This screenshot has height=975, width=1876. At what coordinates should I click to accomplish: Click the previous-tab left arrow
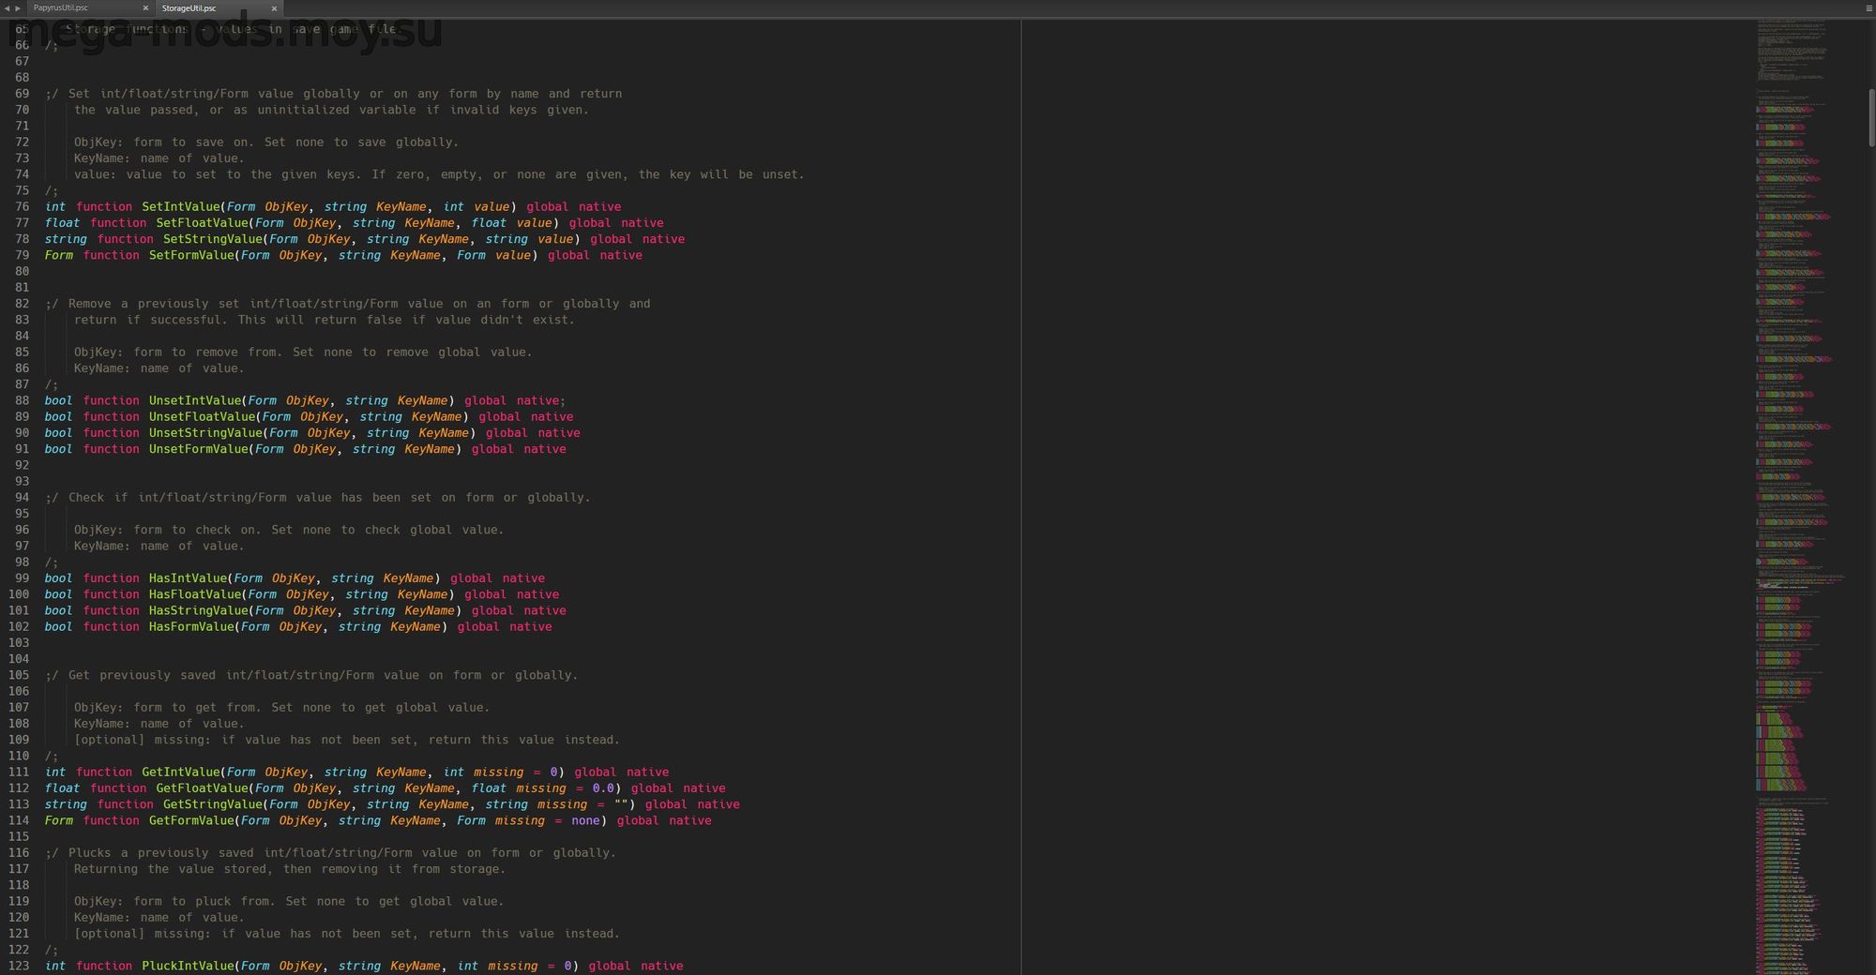[7, 8]
